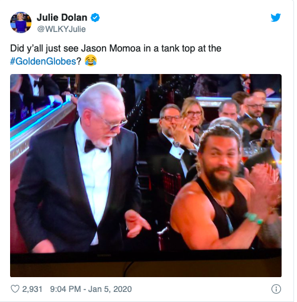Click the Julie Dolan display name
The width and height of the screenshot is (297, 302).
click(x=62, y=18)
